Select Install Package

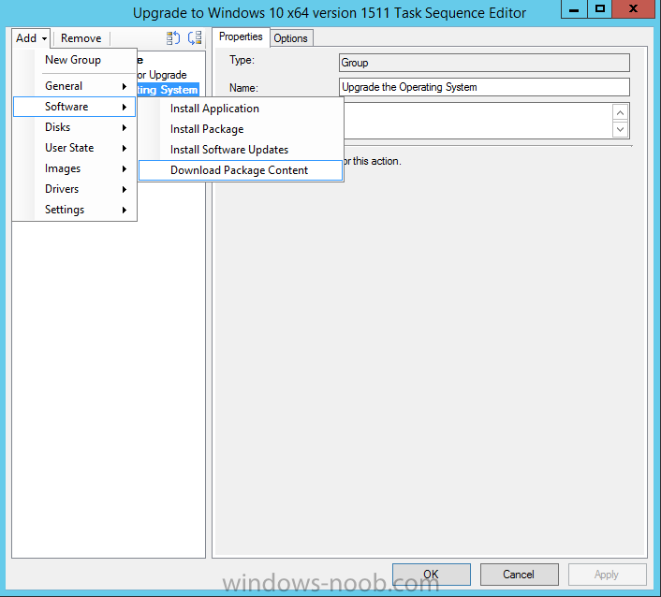[241, 129]
